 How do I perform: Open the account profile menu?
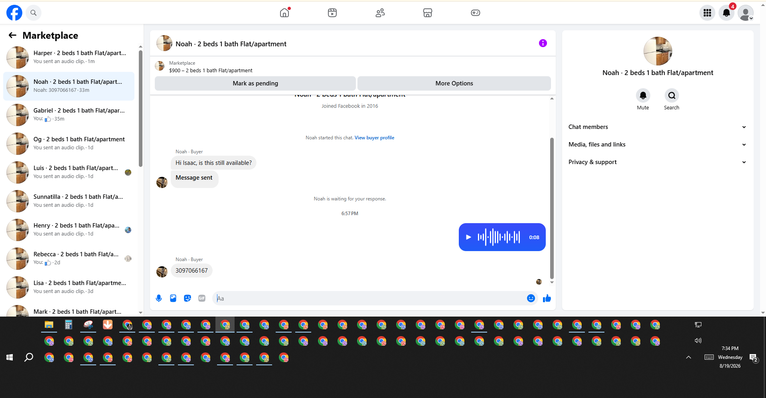tap(746, 13)
